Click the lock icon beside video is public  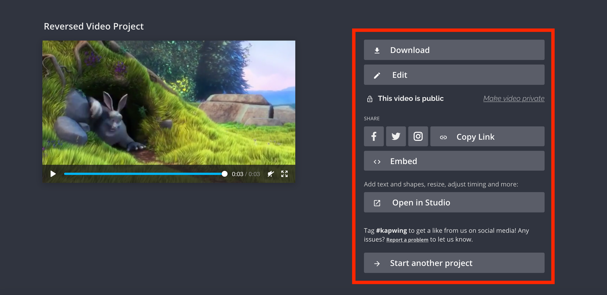370,99
